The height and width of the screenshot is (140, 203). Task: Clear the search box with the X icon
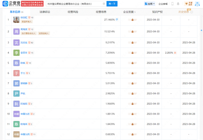coord(104,4)
